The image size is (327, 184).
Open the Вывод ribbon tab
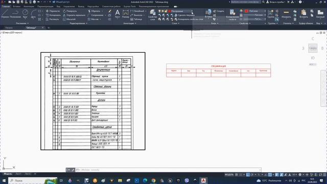(x=81, y=7)
